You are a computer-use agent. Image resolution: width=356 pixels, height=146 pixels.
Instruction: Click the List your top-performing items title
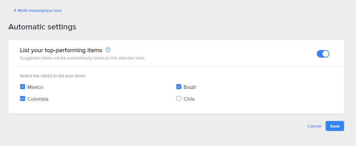61,50
